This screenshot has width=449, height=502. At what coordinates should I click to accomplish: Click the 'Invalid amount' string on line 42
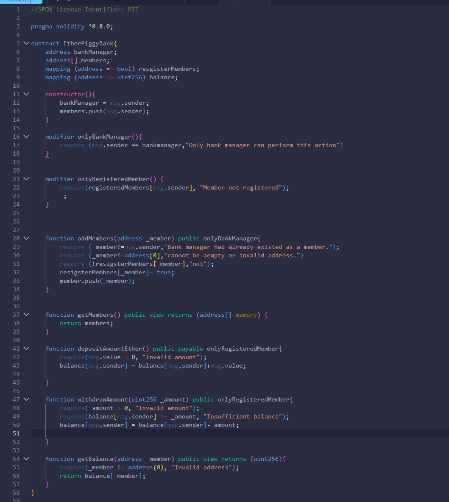pos(171,357)
